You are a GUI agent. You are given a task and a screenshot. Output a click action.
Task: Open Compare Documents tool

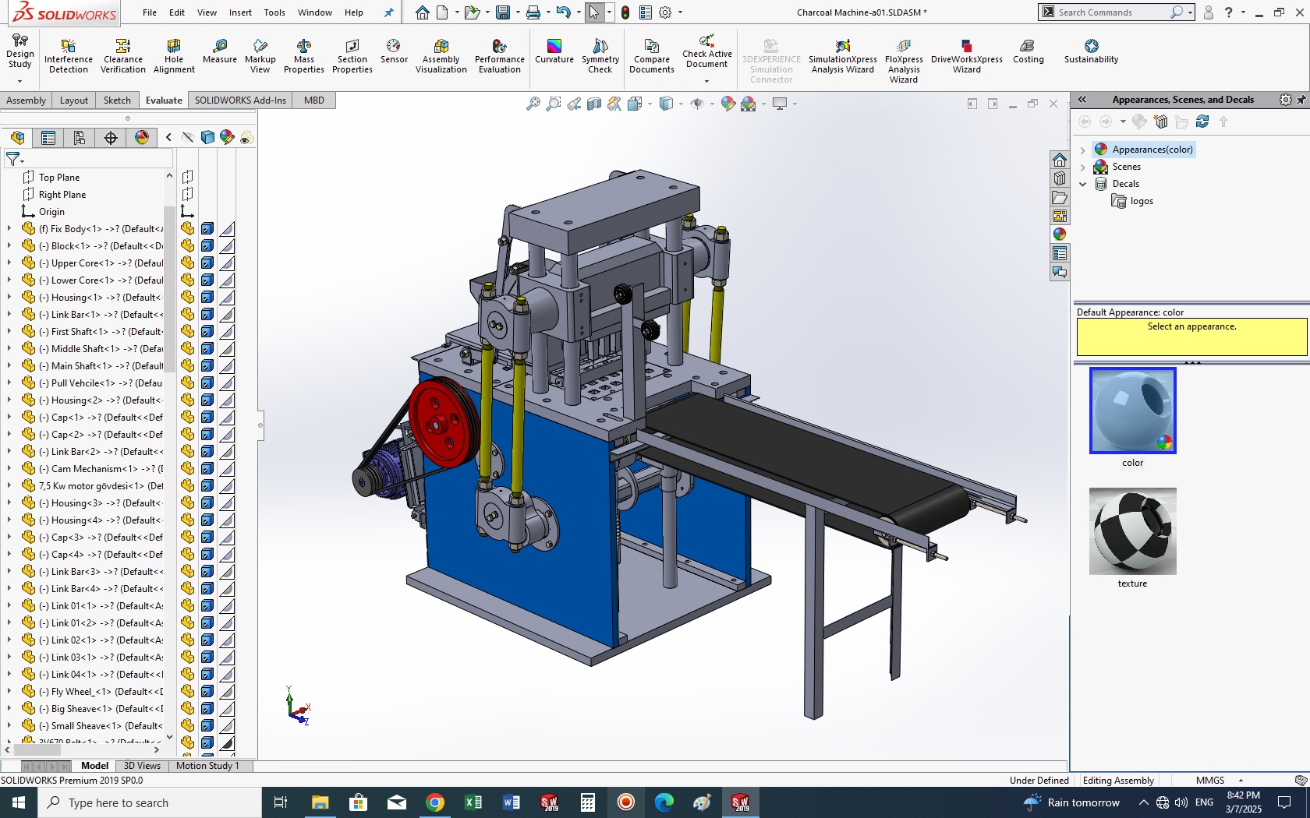[x=652, y=57]
